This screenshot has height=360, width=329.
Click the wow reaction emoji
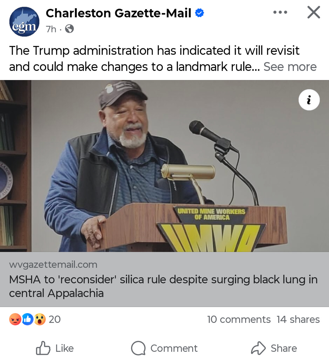tap(40, 319)
